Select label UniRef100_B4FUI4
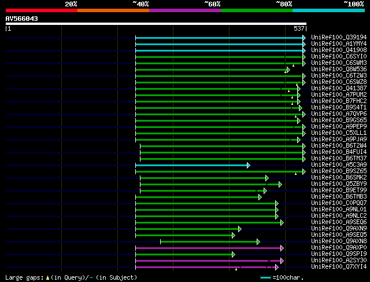370x282 pixels. (x=339, y=152)
